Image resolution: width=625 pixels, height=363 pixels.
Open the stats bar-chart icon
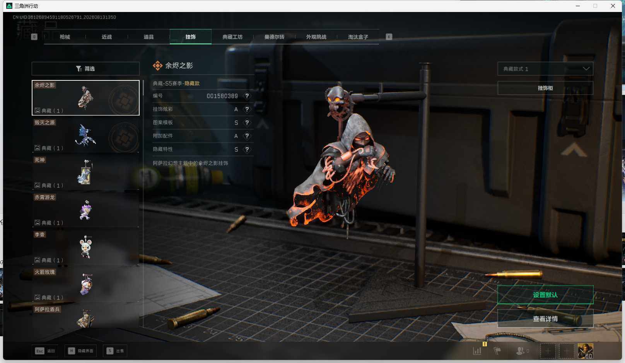coord(477,351)
